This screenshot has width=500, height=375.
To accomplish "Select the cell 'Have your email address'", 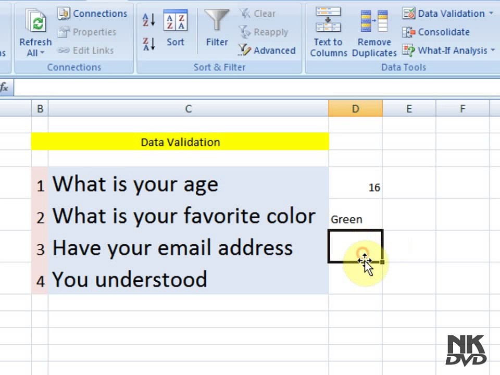I will click(189, 246).
